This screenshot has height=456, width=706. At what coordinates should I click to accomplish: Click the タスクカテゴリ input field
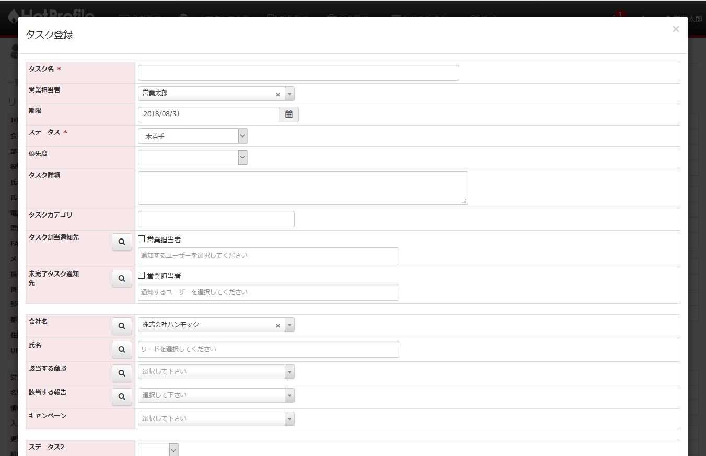pyautogui.click(x=216, y=219)
